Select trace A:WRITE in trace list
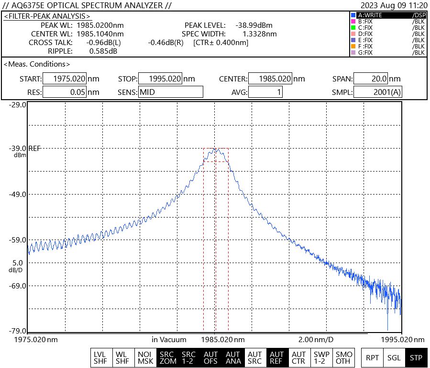Image resolution: width=430 pixels, height=368 pixels. click(387, 15)
